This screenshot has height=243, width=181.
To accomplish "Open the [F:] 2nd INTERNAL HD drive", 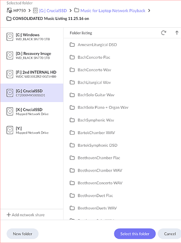I will coord(32,74).
